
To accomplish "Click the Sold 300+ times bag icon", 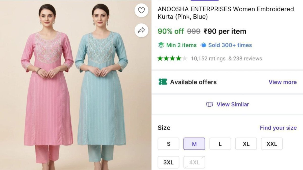I will [203, 45].
